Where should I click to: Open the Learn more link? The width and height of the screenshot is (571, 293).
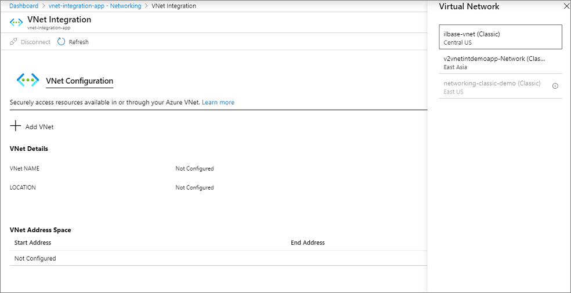218,102
